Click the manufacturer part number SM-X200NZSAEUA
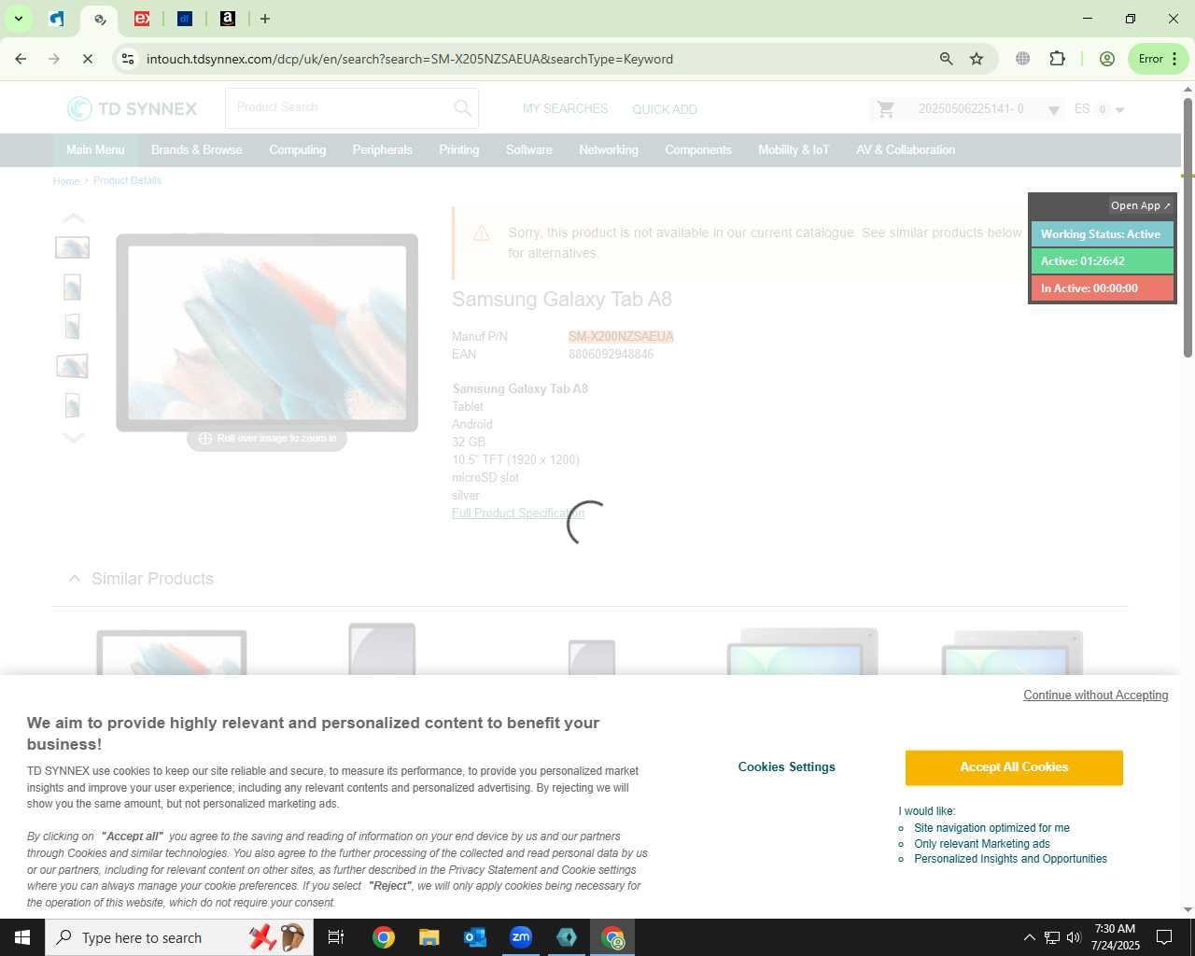Image resolution: width=1195 pixels, height=956 pixels. pos(621,337)
